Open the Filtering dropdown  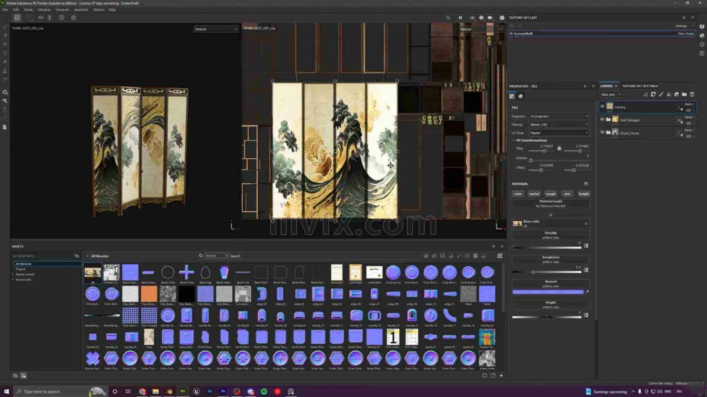coord(559,125)
